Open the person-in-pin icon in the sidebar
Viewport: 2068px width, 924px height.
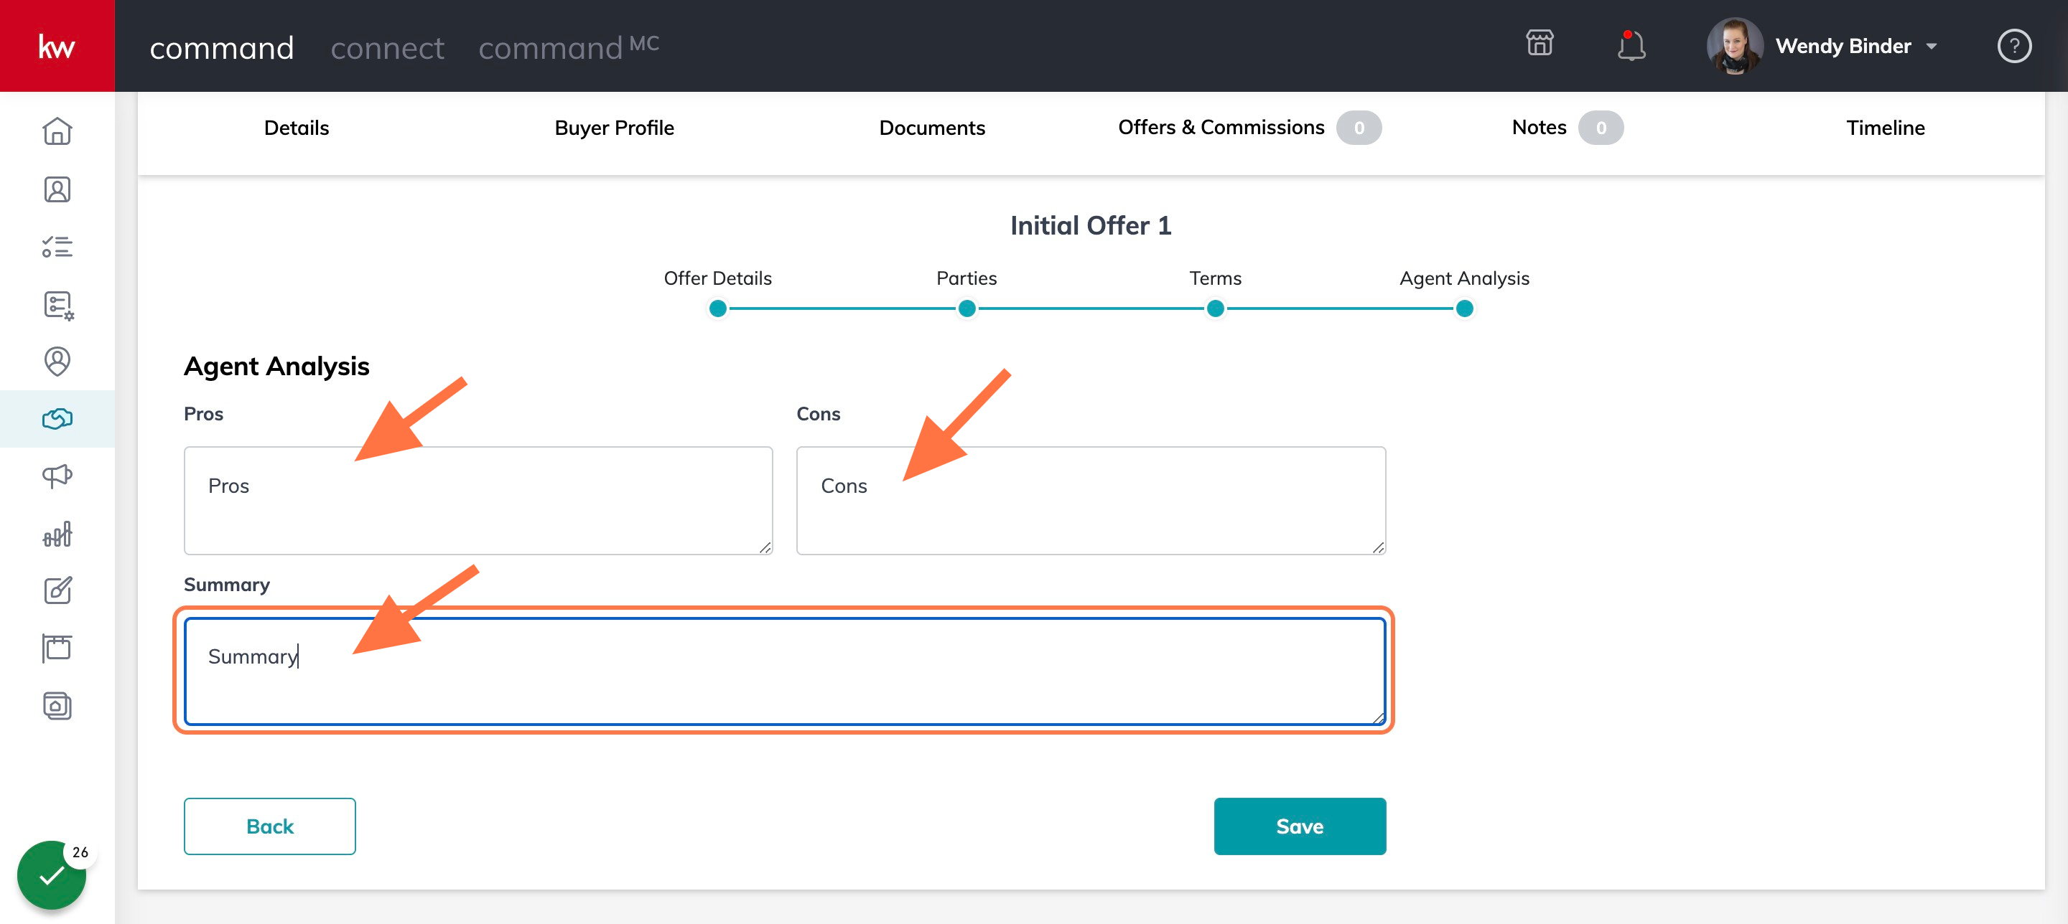coord(57,362)
